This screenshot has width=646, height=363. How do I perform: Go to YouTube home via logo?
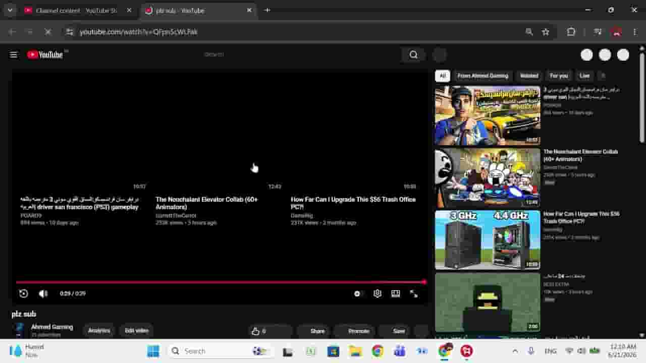[x=45, y=54]
